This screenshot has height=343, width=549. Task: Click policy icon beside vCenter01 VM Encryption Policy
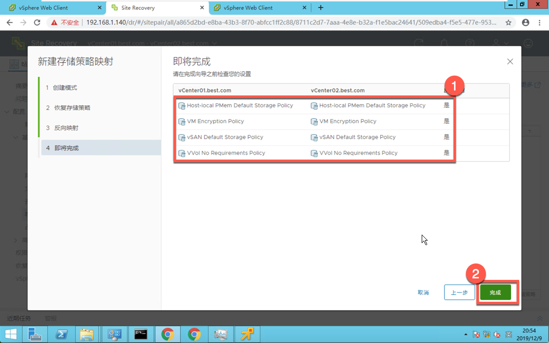coord(182,121)
